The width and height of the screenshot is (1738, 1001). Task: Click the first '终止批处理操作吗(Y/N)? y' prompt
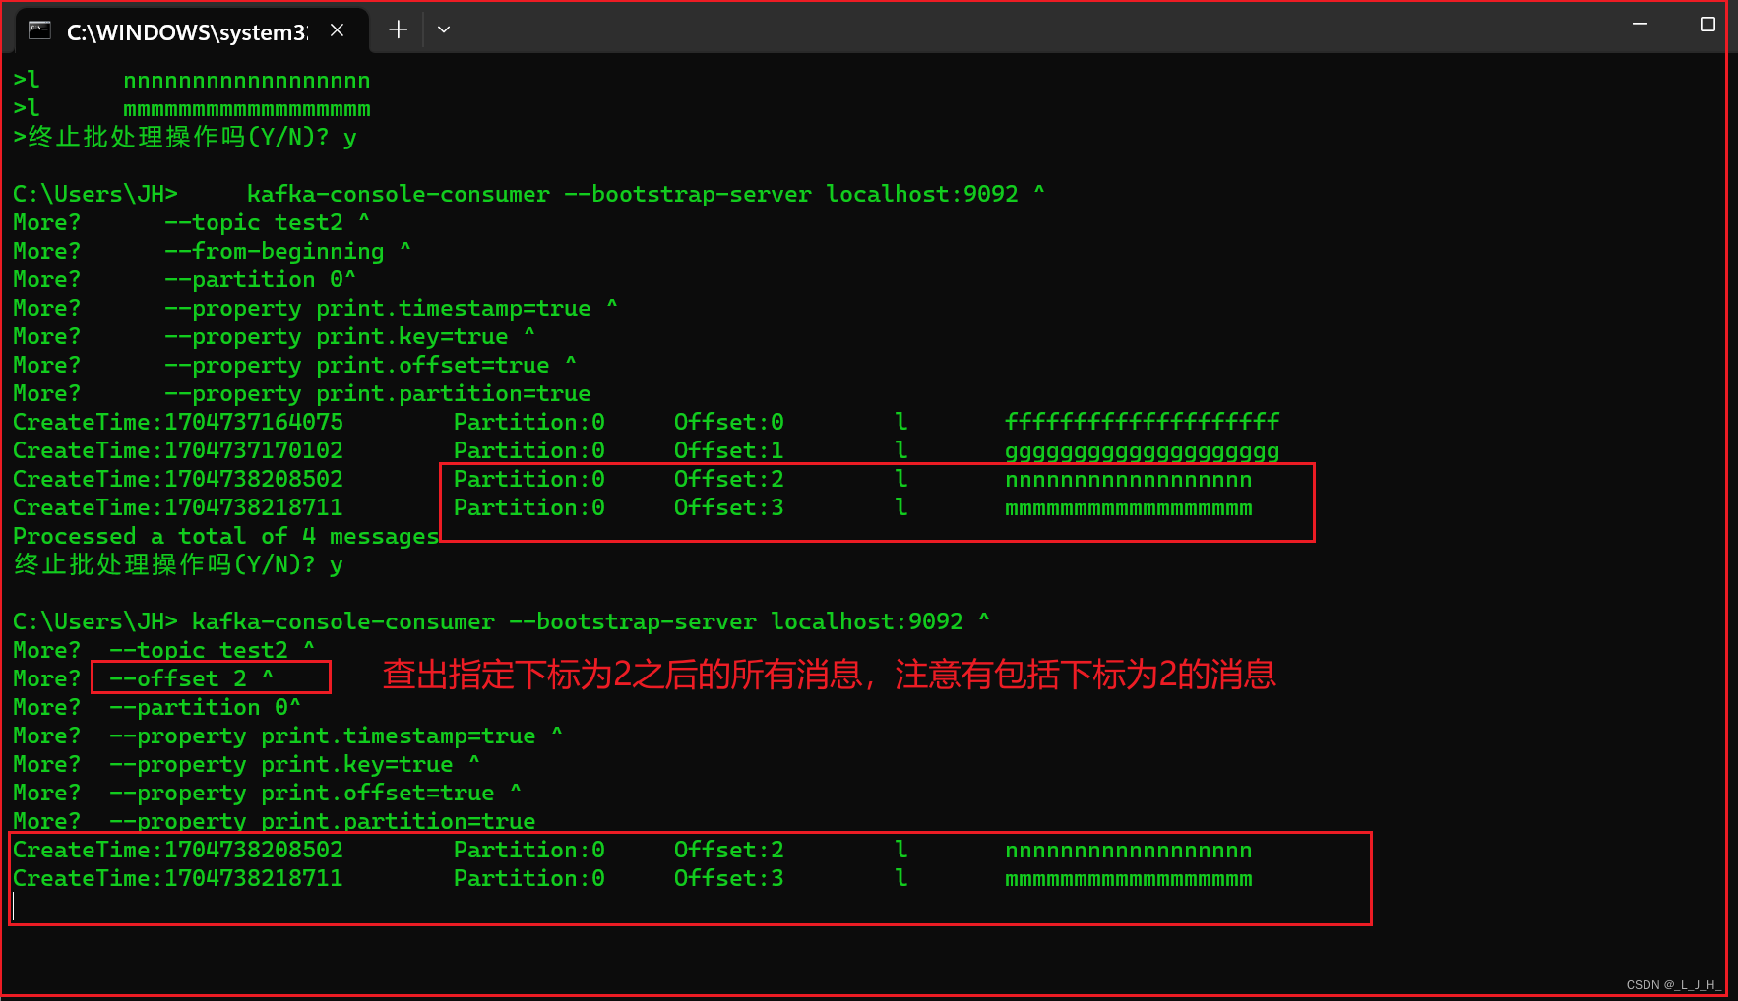click(x=185, y=137)
